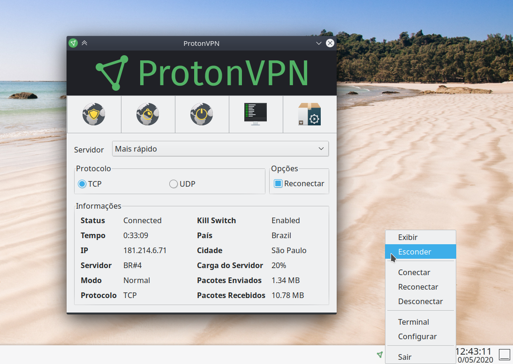
Task: Close the ProtonVPN window
Action: point(330,43)
